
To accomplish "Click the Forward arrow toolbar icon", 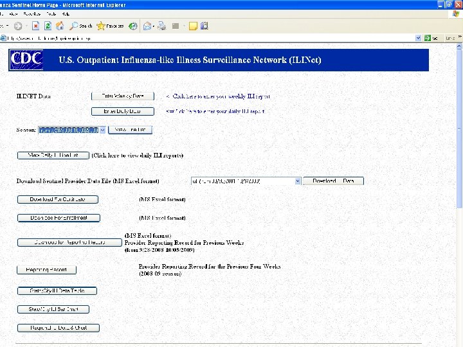I will pos(18,26).
